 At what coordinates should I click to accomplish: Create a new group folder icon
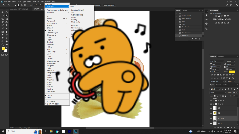[228, 127]
